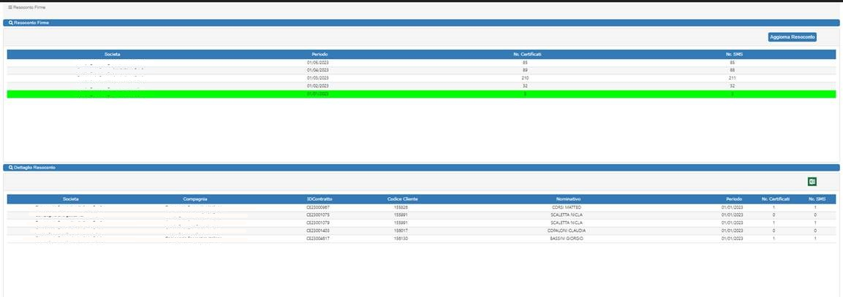The height and width of the screenshot is (297, 843).
Task: Click the Codice Cliente column header
Action: coord(402,199)
